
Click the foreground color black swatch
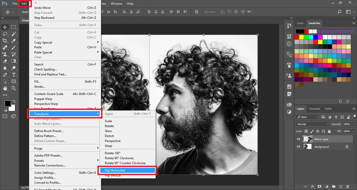tap(8, 104)
